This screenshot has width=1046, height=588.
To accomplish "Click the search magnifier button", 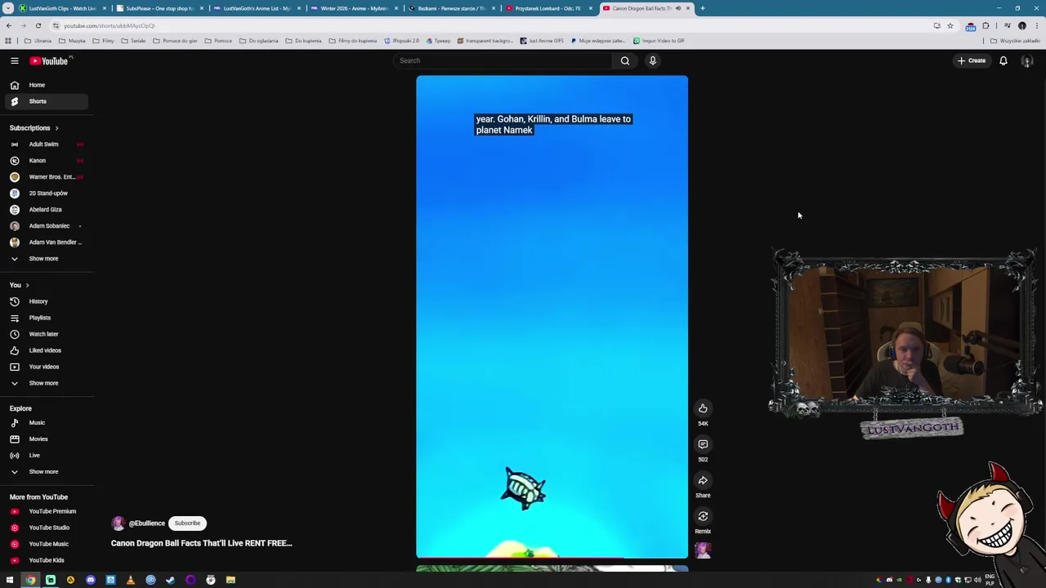I will pos(625,60).
